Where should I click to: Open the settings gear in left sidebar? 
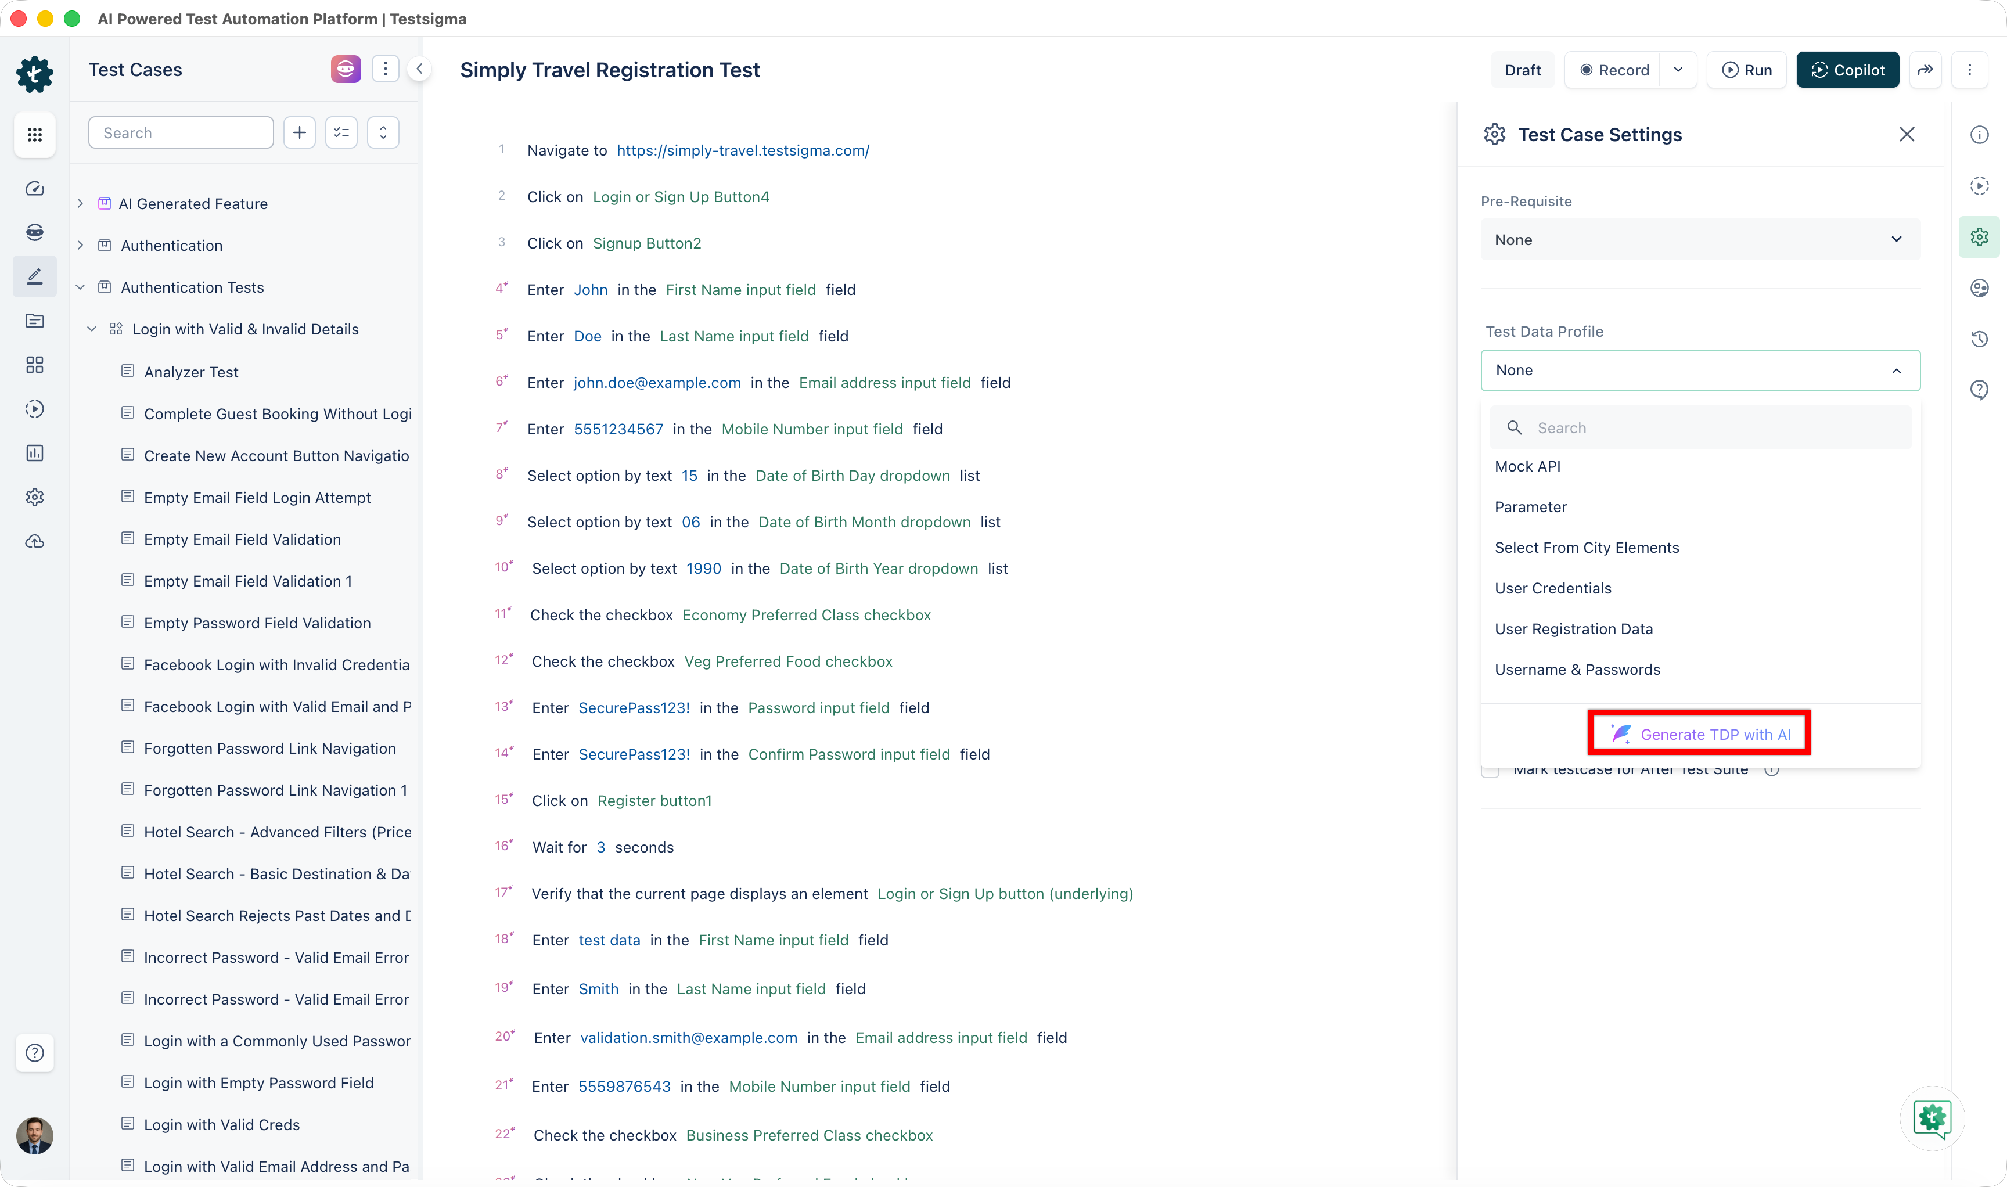pyautogui.click(x=34, y=497)
